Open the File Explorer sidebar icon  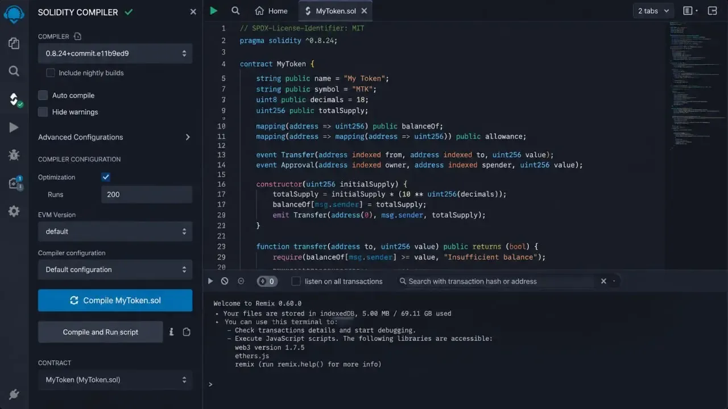click(x=14, y=43)
